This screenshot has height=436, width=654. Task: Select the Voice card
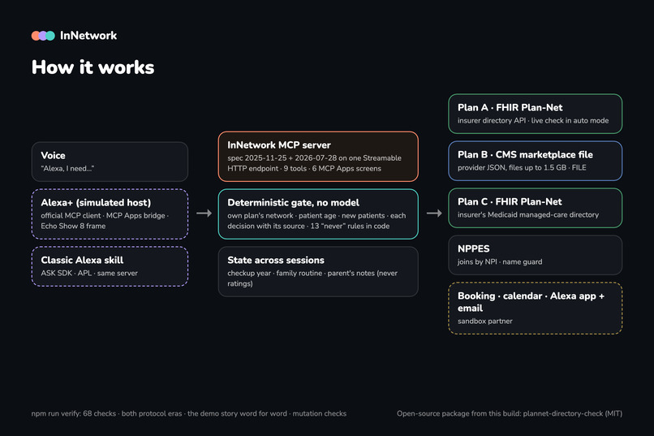[110, 162]
